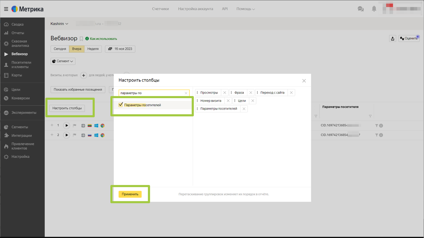Select the Неделя period tab
This screenshot has height=238, width=424.
[x=93, y=49]
